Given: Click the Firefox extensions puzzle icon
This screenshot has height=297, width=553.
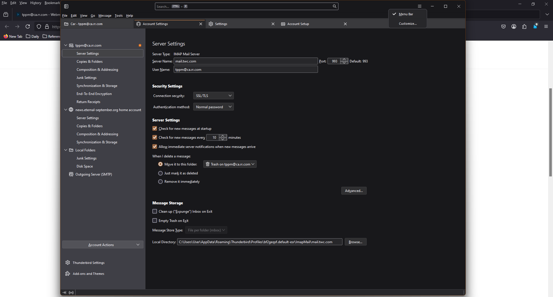Looking at the screenshot, I should pyautogui.click(x=524, y=26).
